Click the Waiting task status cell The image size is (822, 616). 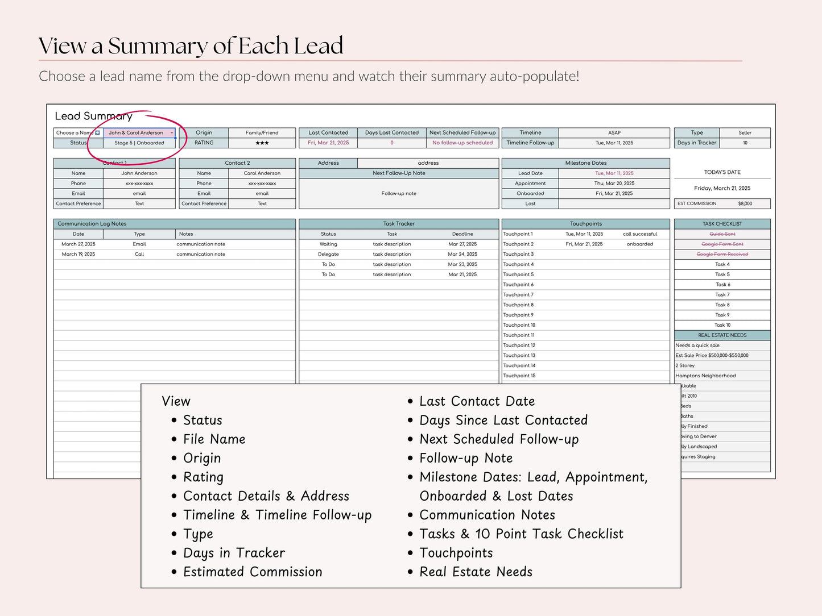pyautogui.click(x=328, y=244)
